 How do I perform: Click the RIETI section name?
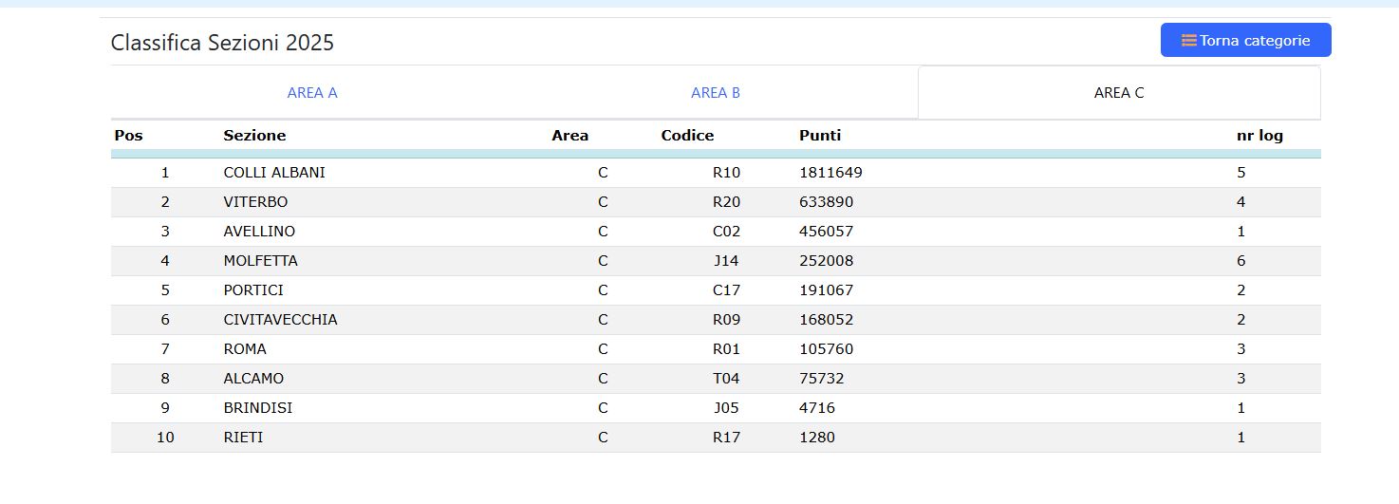243,438
